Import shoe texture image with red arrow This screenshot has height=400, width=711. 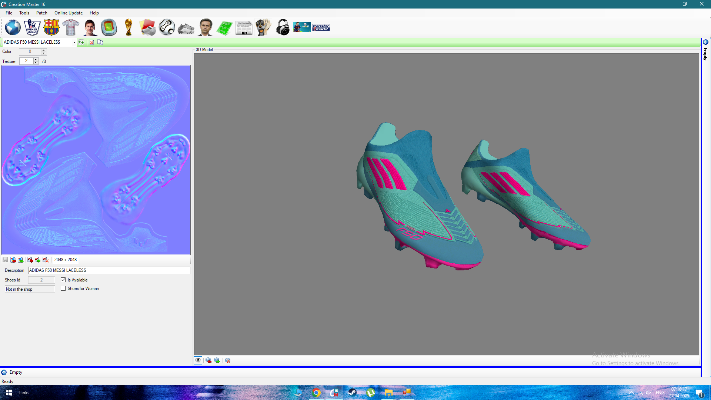(x=13, y=260)
